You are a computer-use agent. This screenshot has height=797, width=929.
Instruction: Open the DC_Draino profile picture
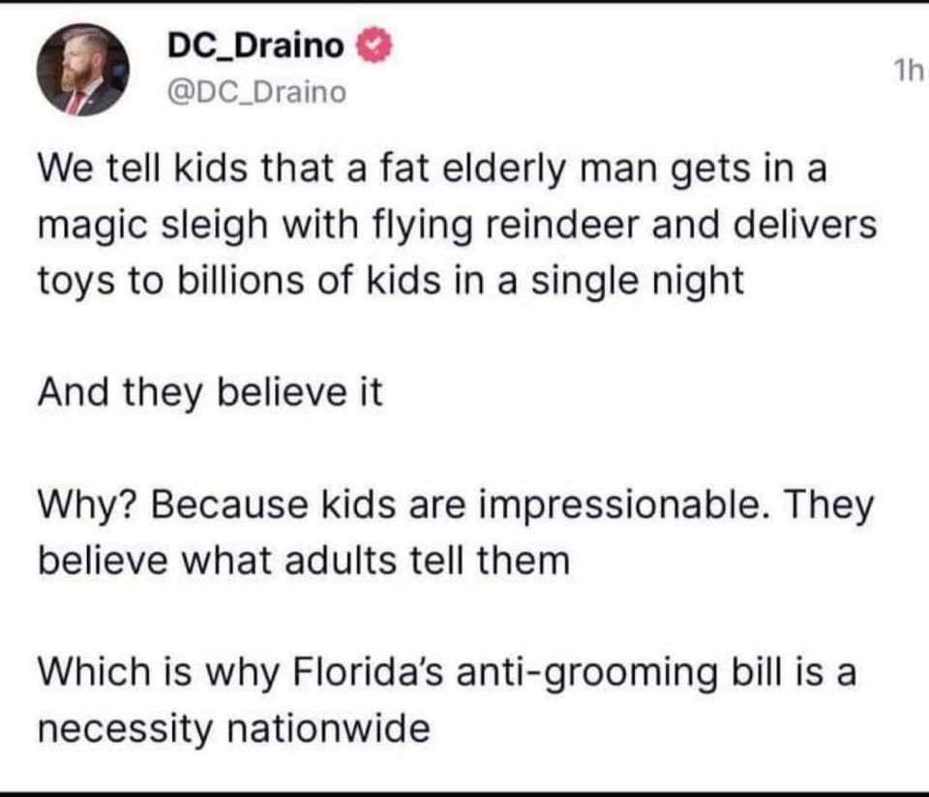click(82, 70)
